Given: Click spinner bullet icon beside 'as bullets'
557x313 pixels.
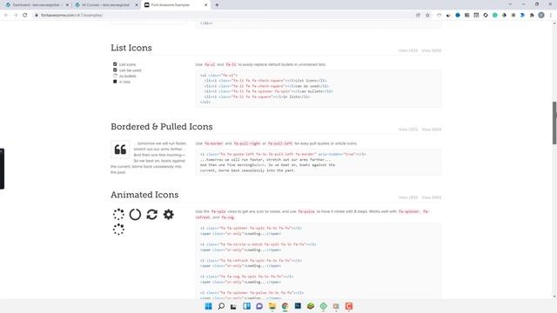Looking at the screenshot, I should click(x=115, y=76).
